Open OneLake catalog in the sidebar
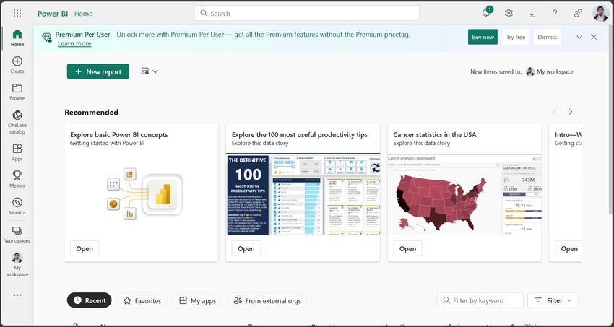Viewport: 614px width, 327px height. click(x=17, y=122)
